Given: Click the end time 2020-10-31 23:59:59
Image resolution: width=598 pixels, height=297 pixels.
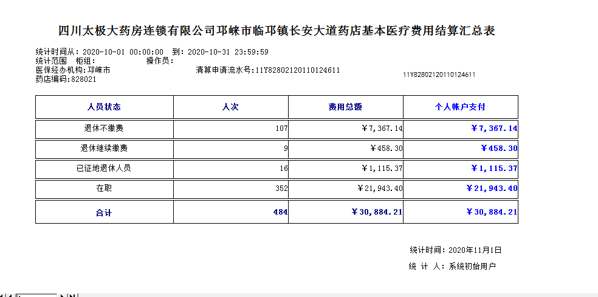Looking at the screenshot, I should 228,52.
